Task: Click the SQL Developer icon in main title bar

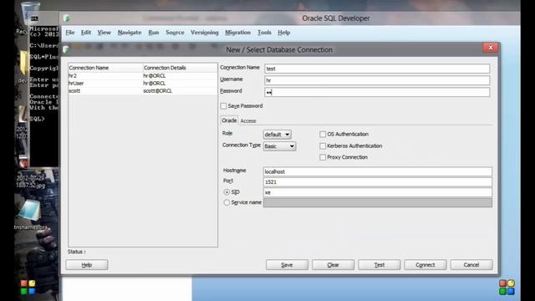Action: coord(67,18)
